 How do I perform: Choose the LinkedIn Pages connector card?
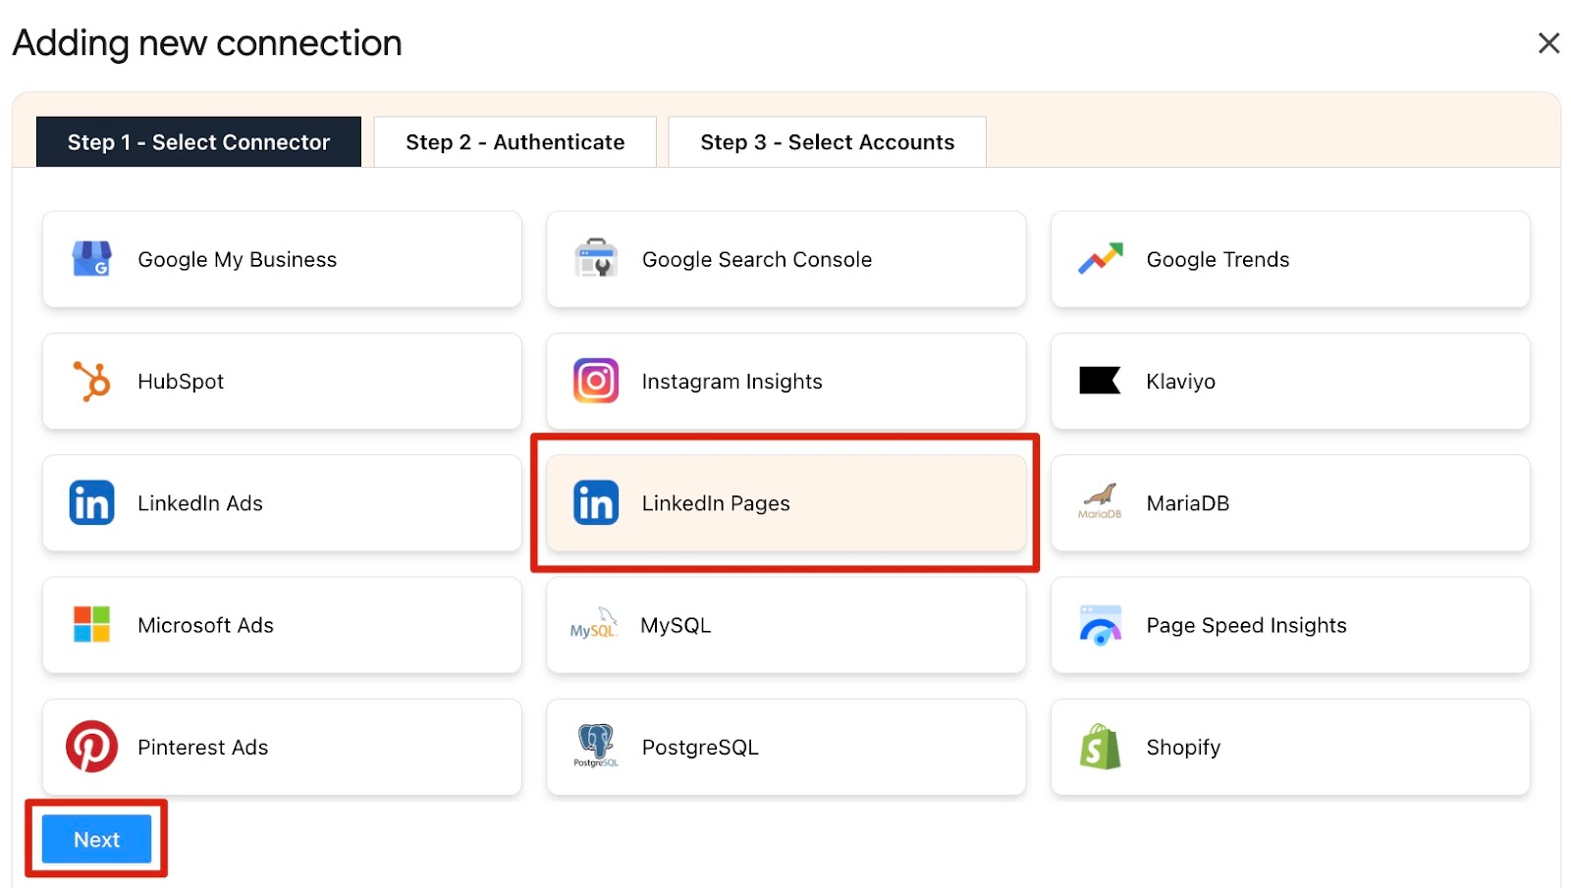pos(785,503)
